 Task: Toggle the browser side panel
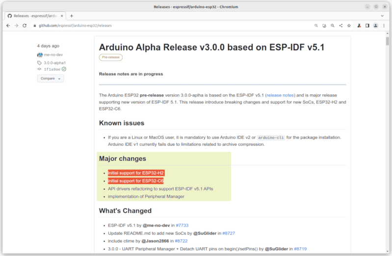pos(367,26)
